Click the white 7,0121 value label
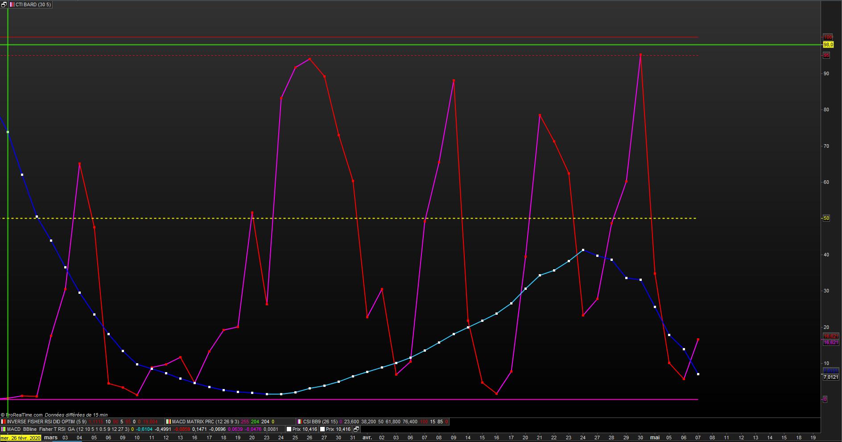The height and width of the screenshot is (442, 842). [x=830, y=377]
